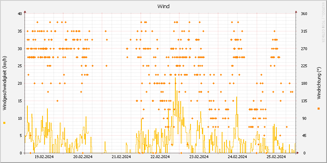The height and width of the screenshot is (163, 327).
Task: Click the left axis value 40
Action: coord(20,14)
